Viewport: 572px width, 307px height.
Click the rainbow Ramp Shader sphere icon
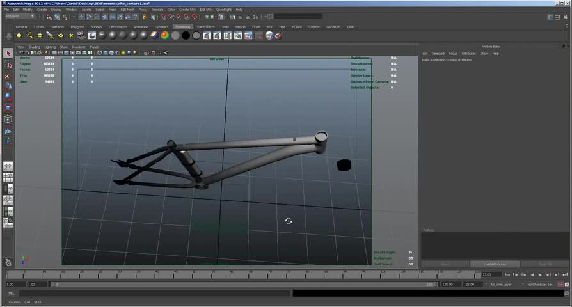164,36
